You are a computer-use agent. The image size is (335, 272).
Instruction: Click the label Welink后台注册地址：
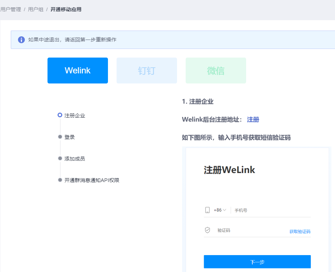(212, 119)
